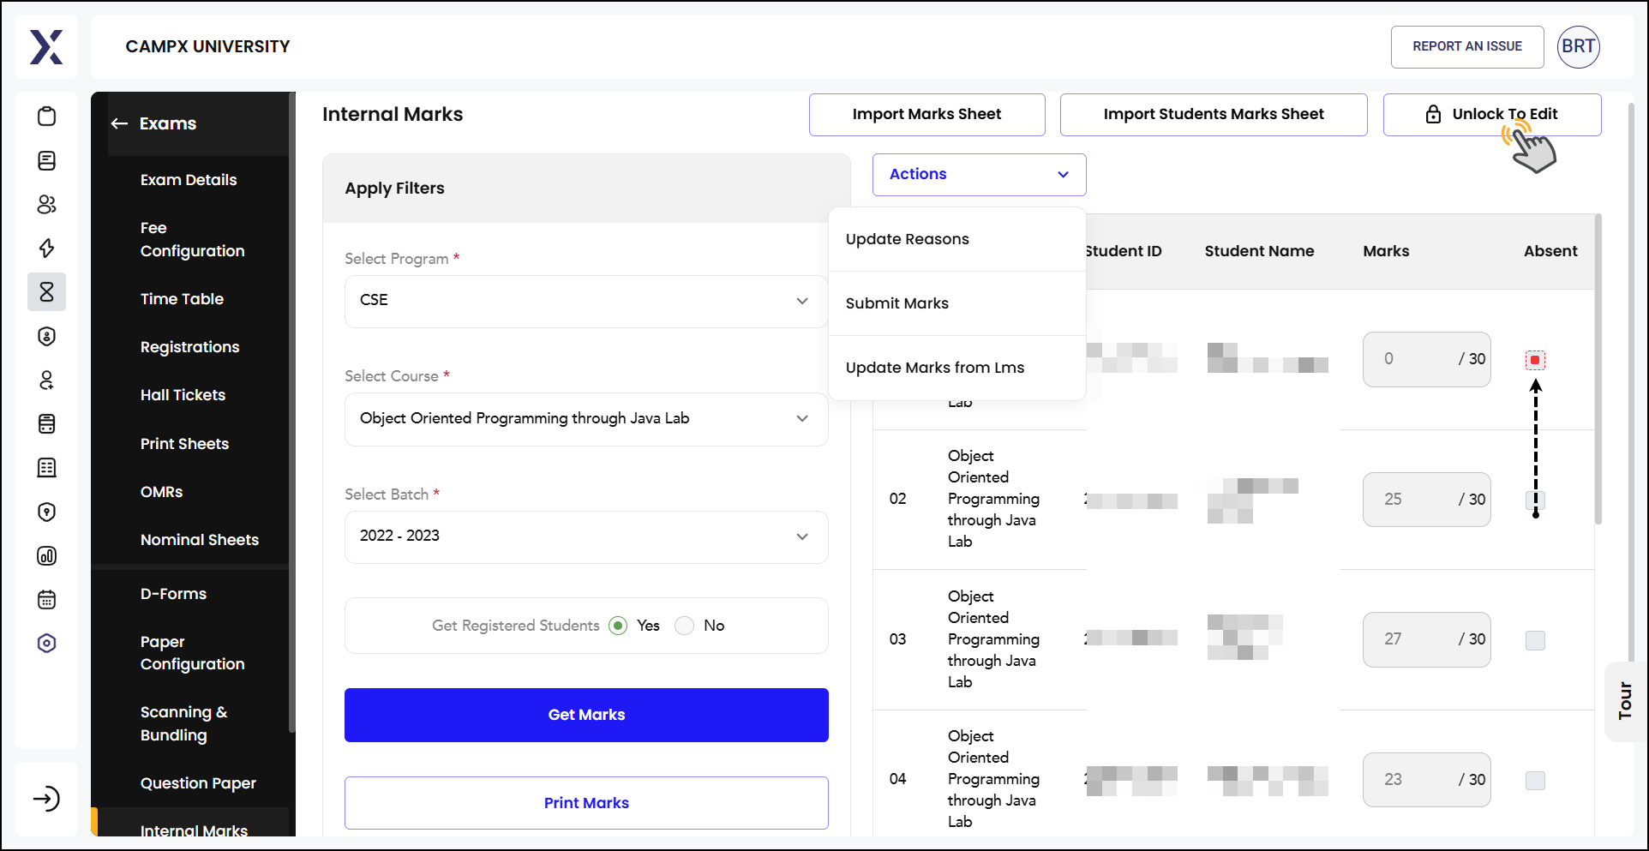Click the marks field showing 25 / 30
This screenshot has width=1649, height=851.
pyautogui.click(x=1426, y=500)
